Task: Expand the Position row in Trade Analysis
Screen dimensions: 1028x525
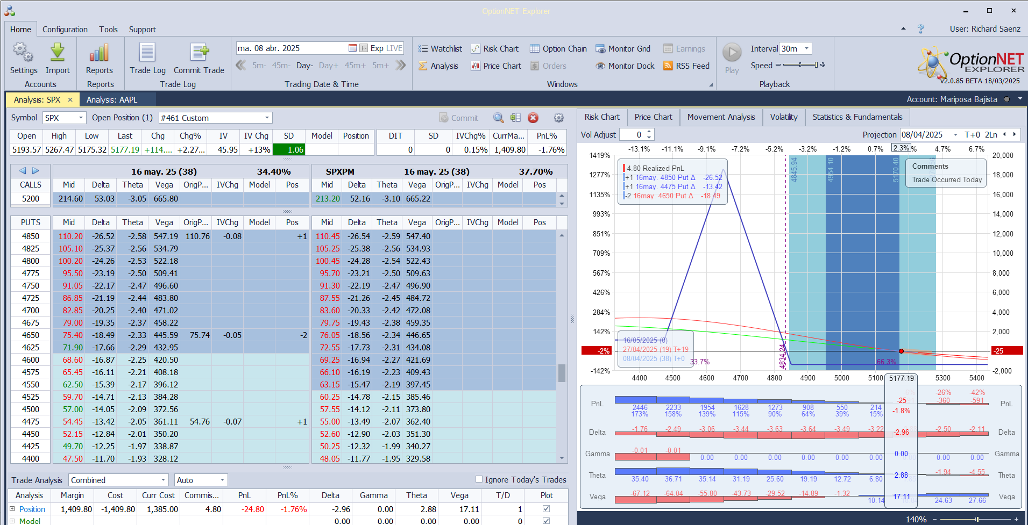Action: point(12,509)
